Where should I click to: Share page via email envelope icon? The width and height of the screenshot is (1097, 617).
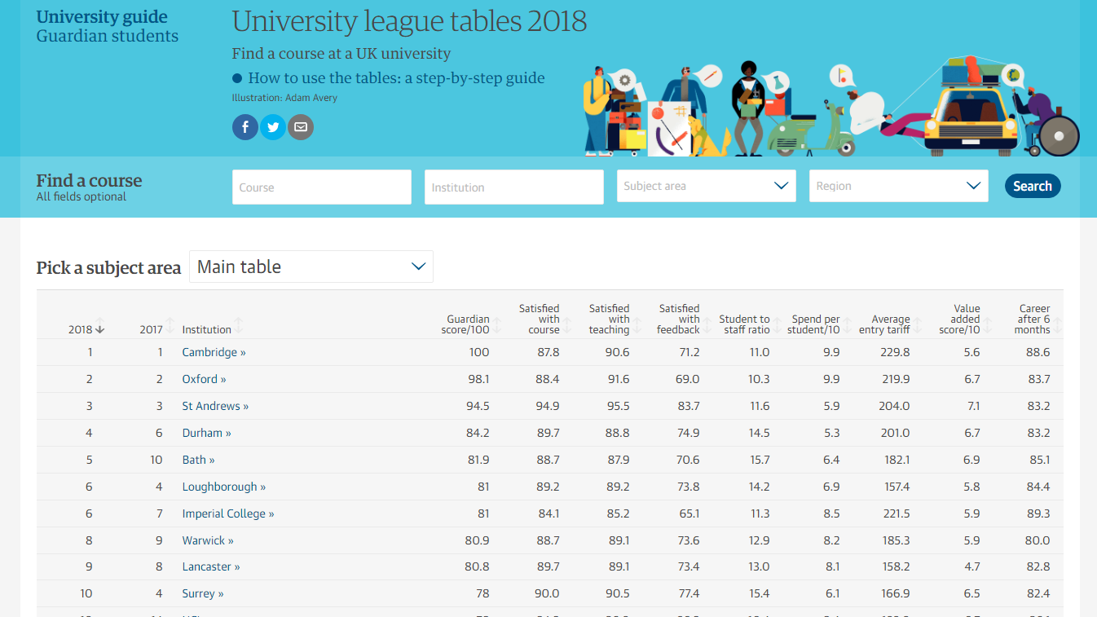pyautogui.click(x=301, y=127)
